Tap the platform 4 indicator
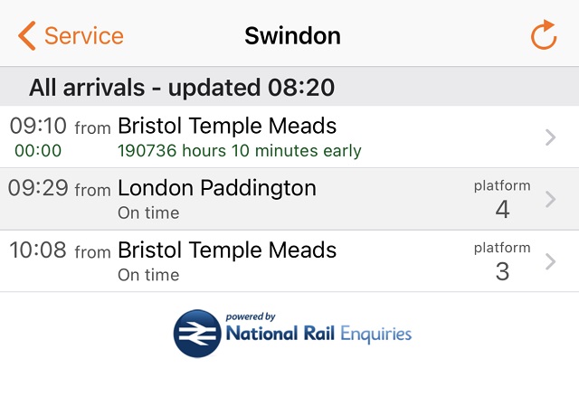 click(x=502, y=200)
